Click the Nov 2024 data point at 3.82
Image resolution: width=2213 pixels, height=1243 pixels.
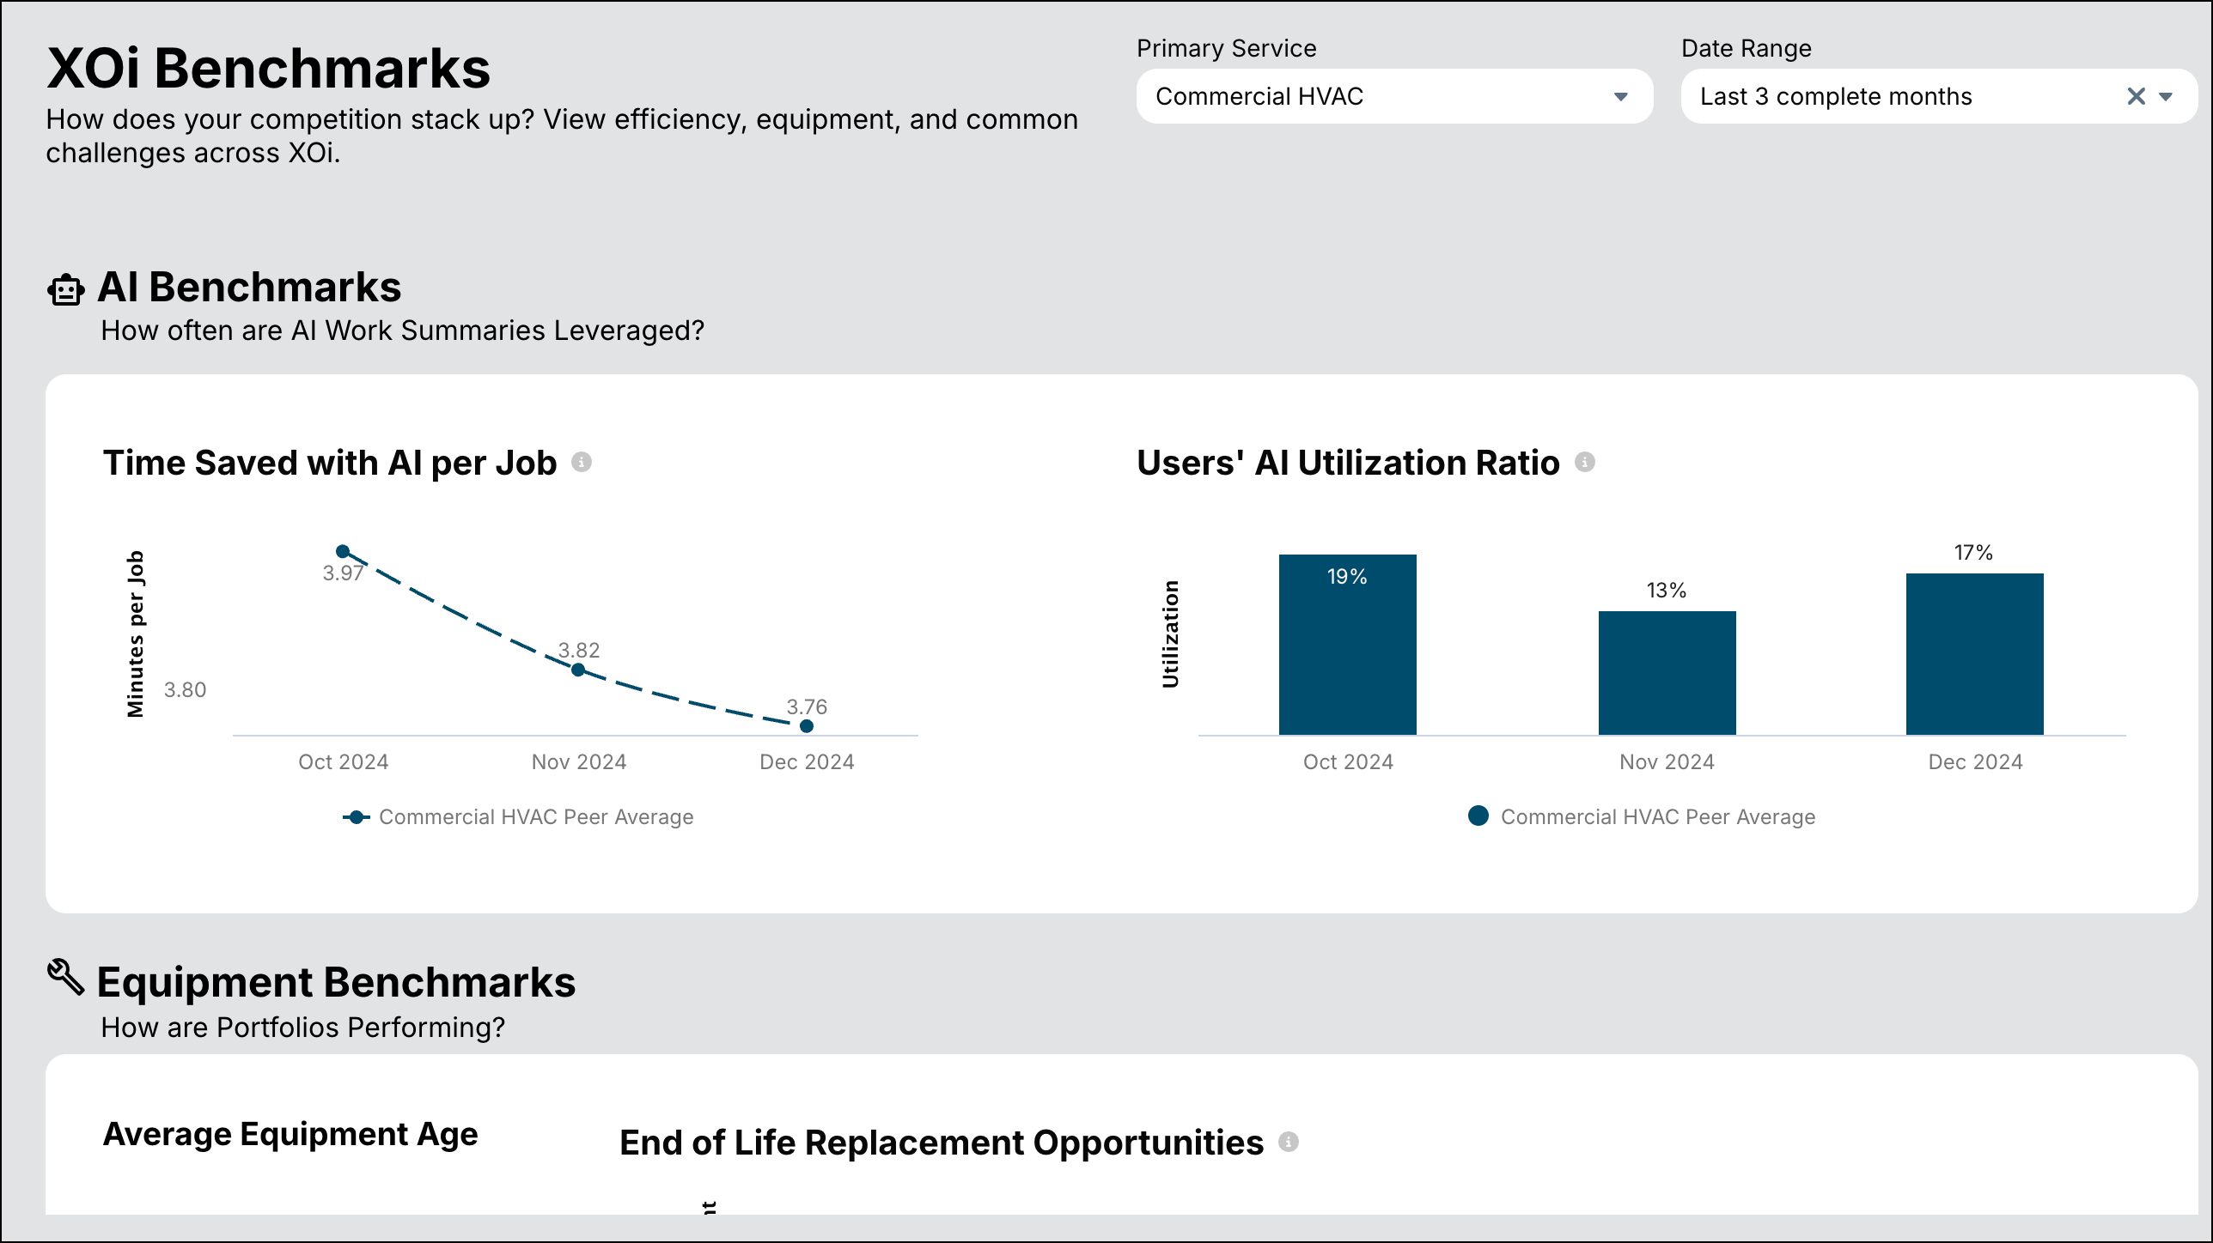click(x=578, y=670)
